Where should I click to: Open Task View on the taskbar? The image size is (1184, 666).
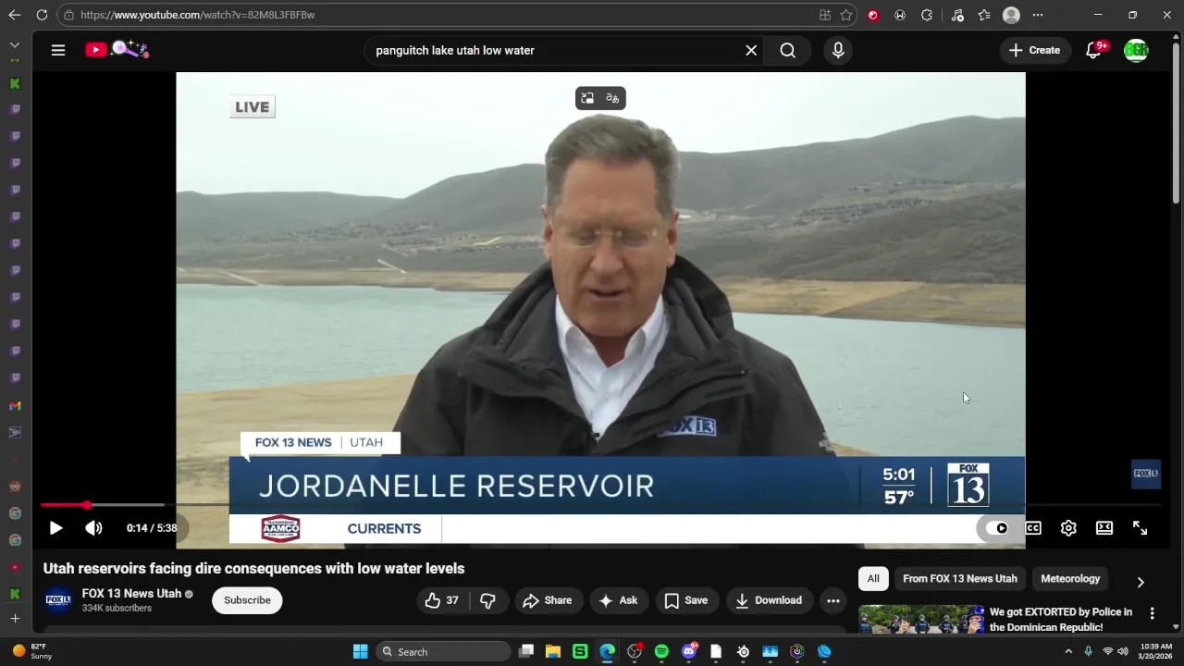point(526,651)
